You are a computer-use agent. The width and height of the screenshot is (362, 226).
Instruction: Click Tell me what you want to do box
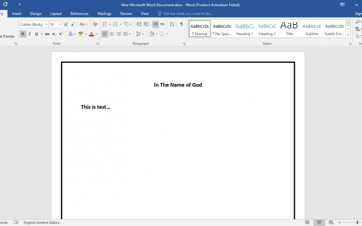pos(186,14)
